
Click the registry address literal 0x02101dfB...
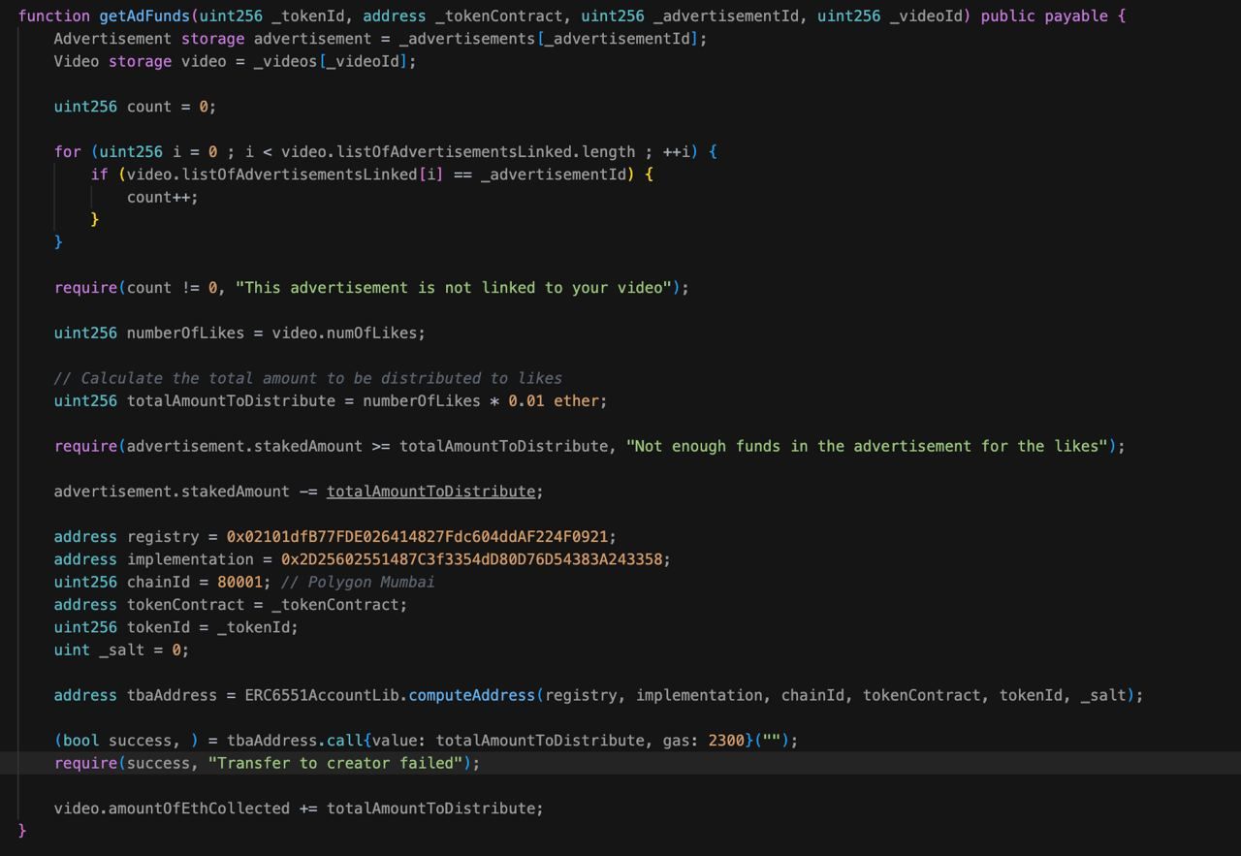coord(418,536)
